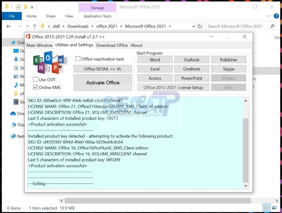Enable the Office reactivation task checkbox
Image resolution: width=282 pixels, height=213 pixels.
pos(78,59)
